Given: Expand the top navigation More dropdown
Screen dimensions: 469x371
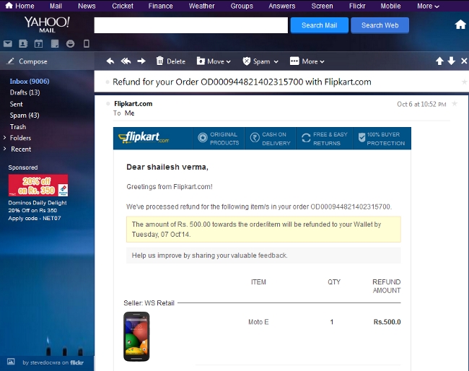Looking at the screenshot, I should click(428, 6).
